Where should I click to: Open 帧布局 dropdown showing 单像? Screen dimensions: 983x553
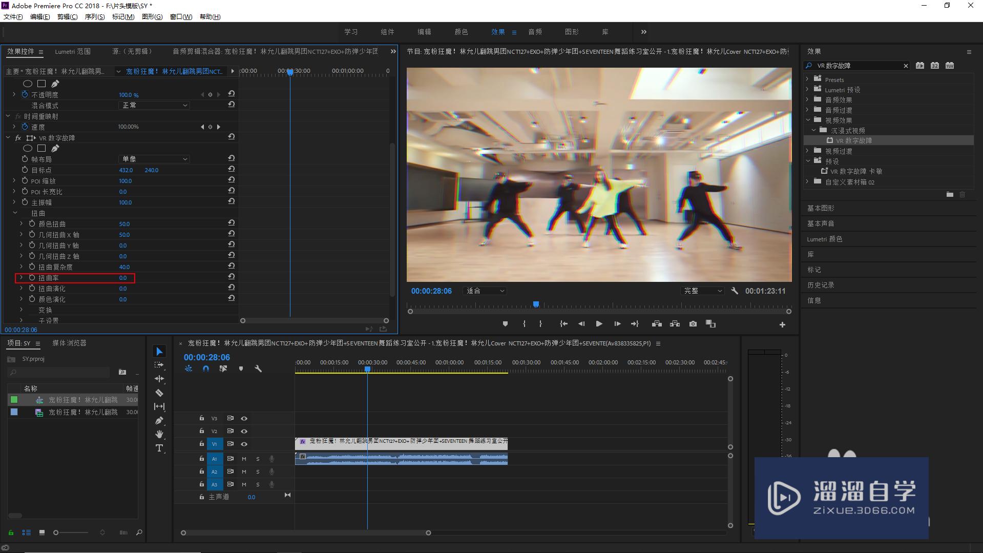click(154, 159)
